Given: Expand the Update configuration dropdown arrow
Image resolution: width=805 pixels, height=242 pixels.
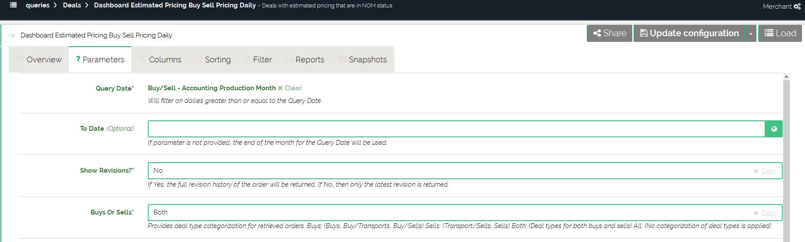Looking at the screenshot, I should click(x=750, y=34).
